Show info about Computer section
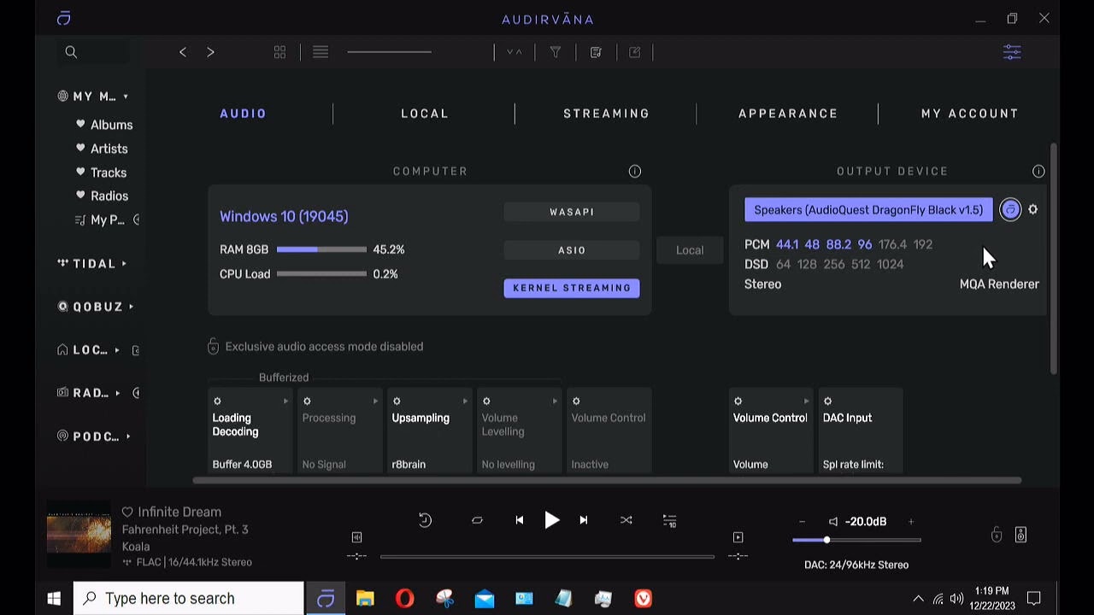This screenshot has width=1094, height=615. click(635, 171)
